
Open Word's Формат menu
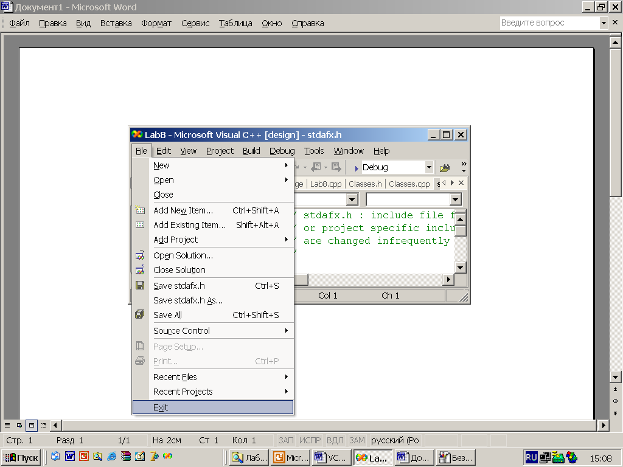click(156, 23)
